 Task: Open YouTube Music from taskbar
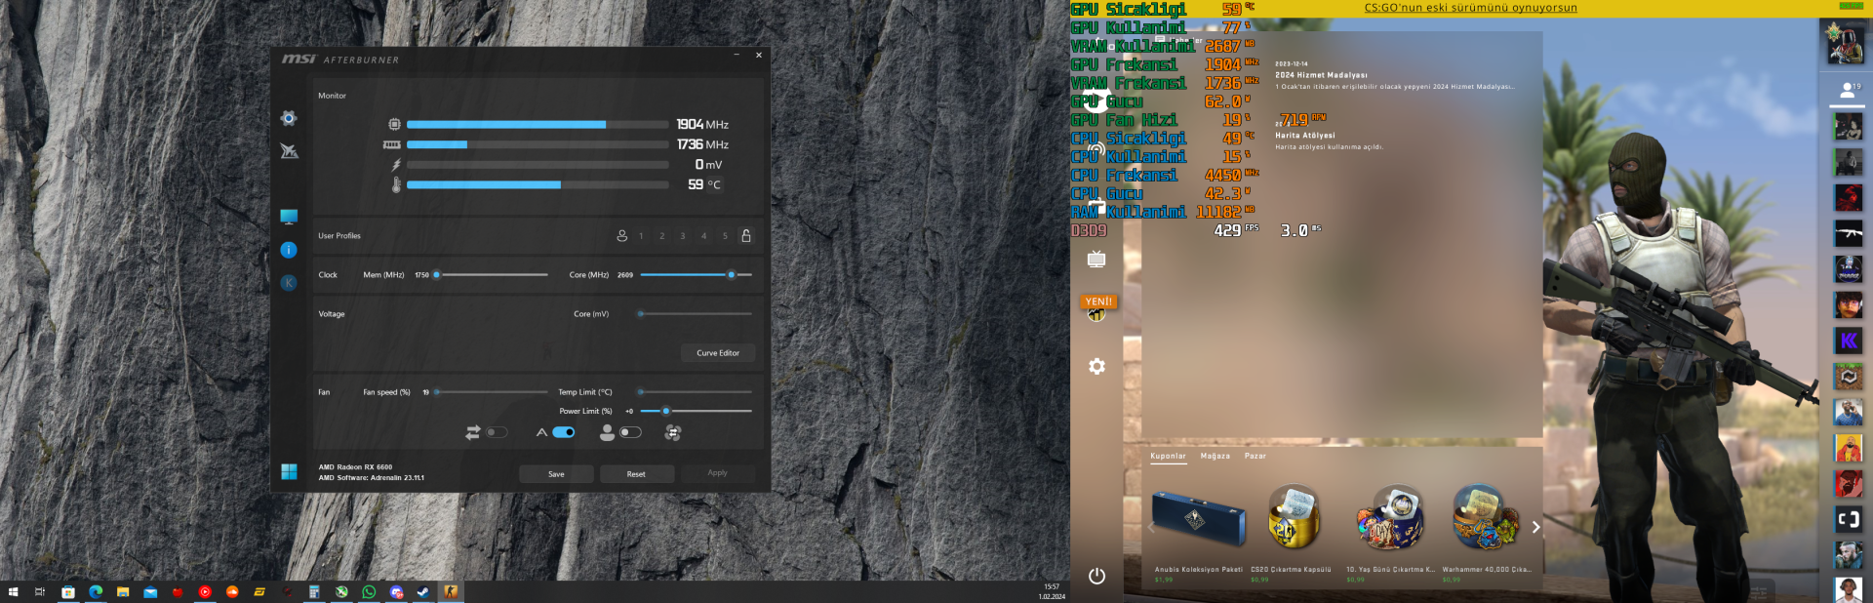tap(205, 592)
